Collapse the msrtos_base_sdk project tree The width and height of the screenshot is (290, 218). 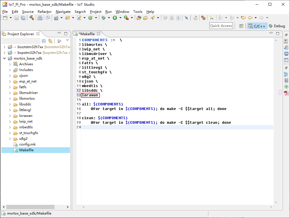(x=4, y=58)
